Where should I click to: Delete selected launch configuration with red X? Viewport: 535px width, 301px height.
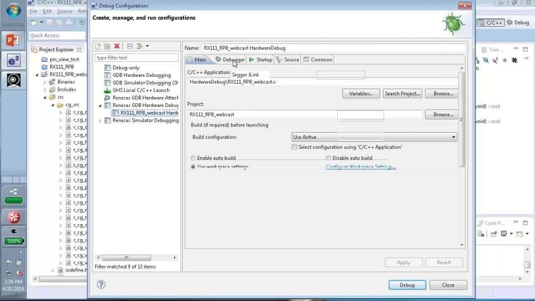click(116, 46)
